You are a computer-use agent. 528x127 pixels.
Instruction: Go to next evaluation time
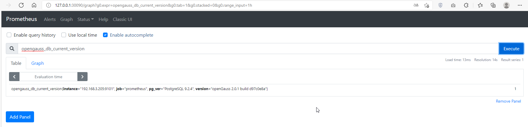pyautogui.click(x=82, y=77)
